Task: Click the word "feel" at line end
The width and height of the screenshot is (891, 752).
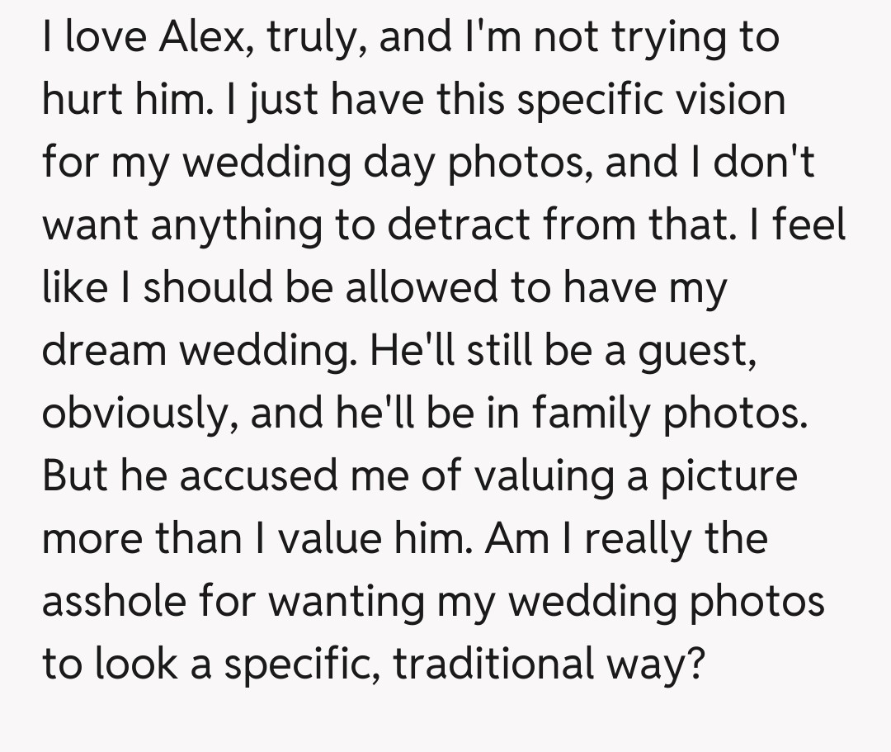Action: (811, 225)
